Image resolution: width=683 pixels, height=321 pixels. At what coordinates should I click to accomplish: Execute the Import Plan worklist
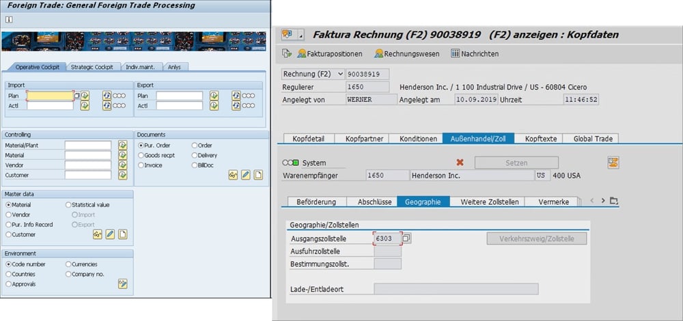point(85,96)
